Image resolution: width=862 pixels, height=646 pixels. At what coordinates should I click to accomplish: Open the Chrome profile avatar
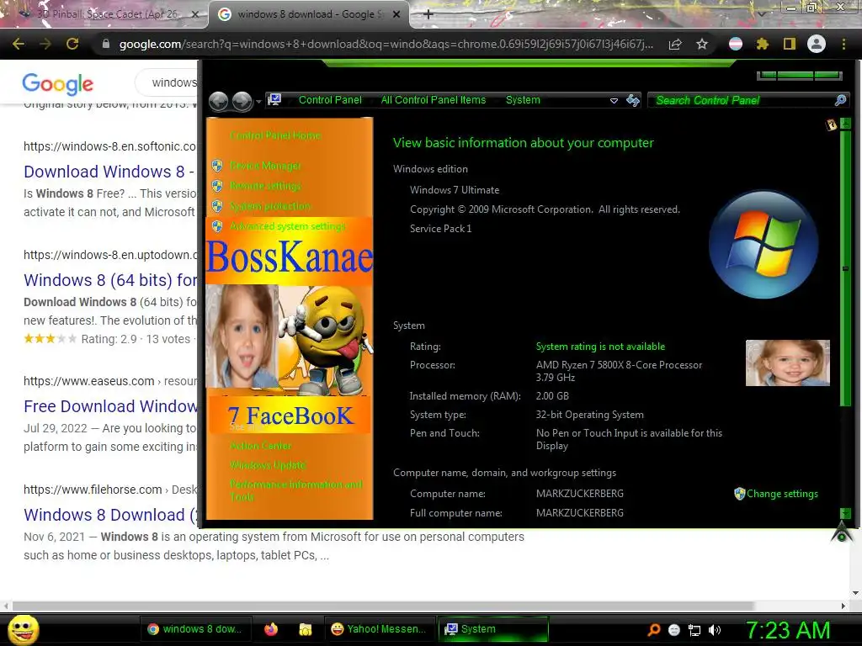(817, 44)
